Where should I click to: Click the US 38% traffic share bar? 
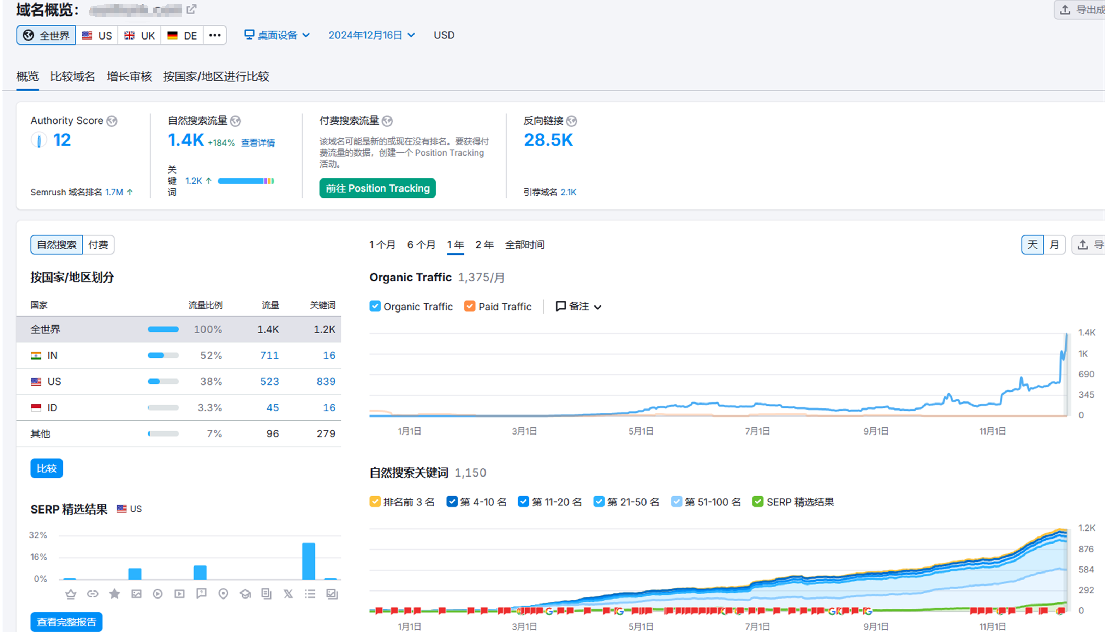coord(163,382)
